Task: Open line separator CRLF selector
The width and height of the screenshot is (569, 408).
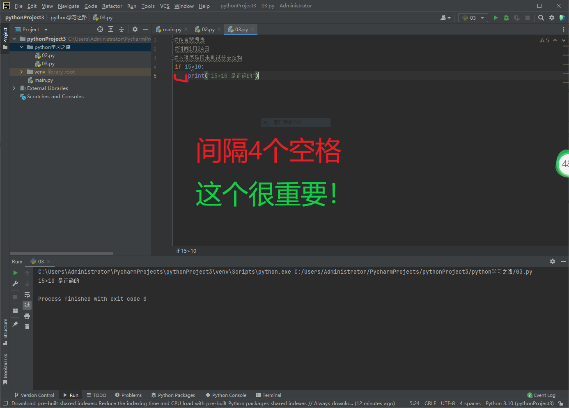Action: click(430, 403)
